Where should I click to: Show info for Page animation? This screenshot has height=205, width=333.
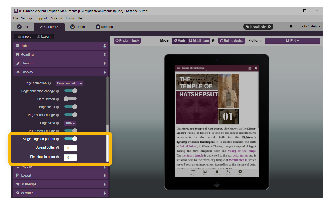pyautogui.click(x=50, y=83)
